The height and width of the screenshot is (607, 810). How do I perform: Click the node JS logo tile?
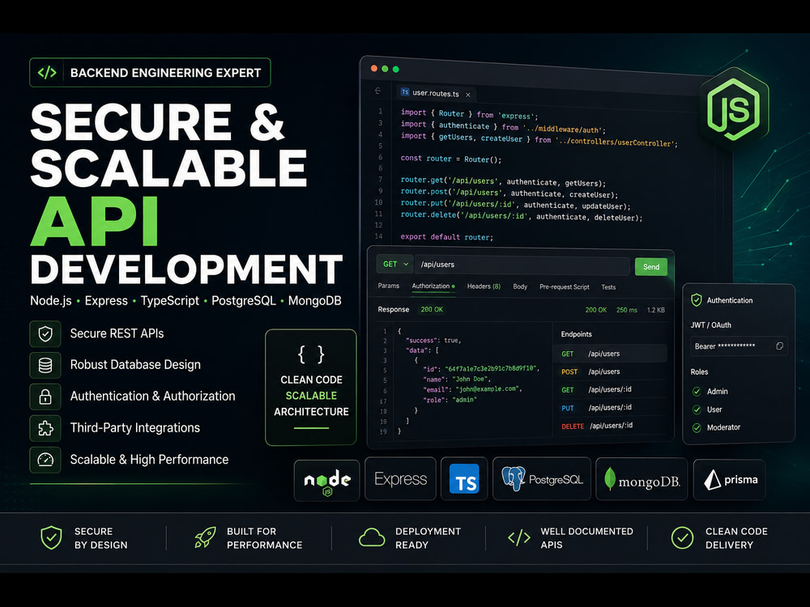pos(327,480)
